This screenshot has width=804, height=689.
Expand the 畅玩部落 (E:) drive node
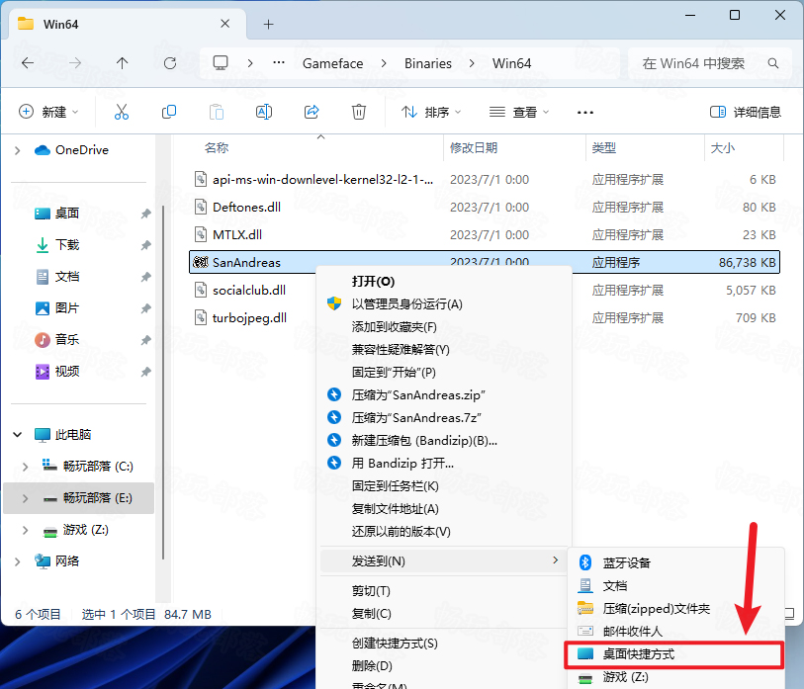pyautogui.click(x=25, y=498)
